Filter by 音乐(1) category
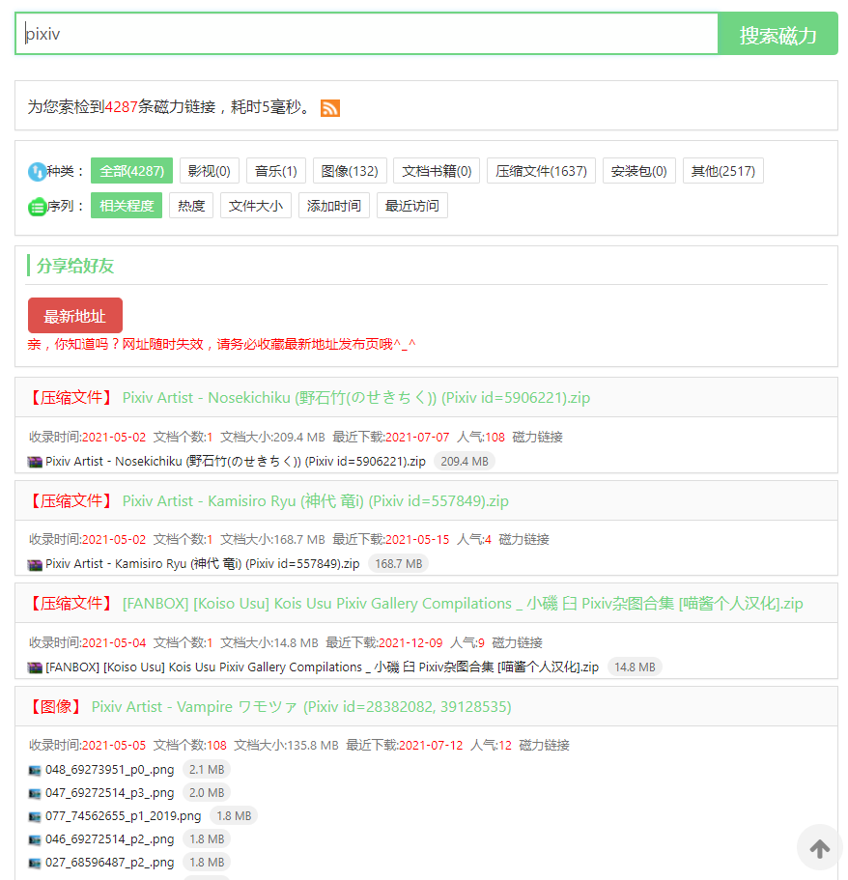 click(x=275, y=171)
